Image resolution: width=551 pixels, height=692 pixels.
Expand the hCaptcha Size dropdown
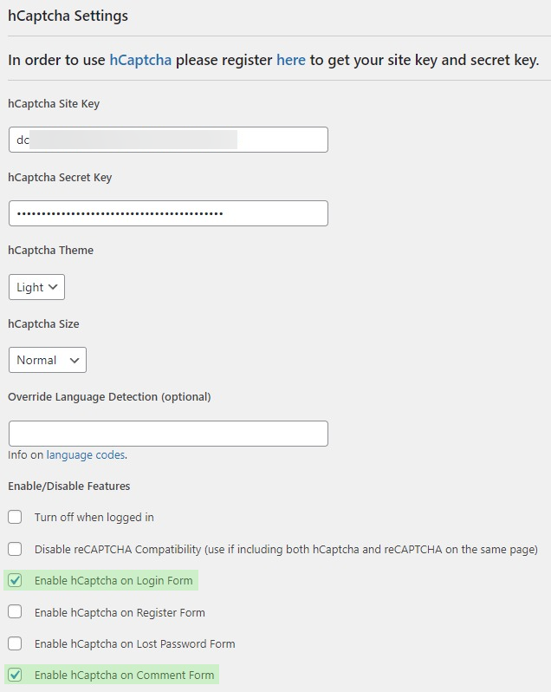[x=47, y=360]
